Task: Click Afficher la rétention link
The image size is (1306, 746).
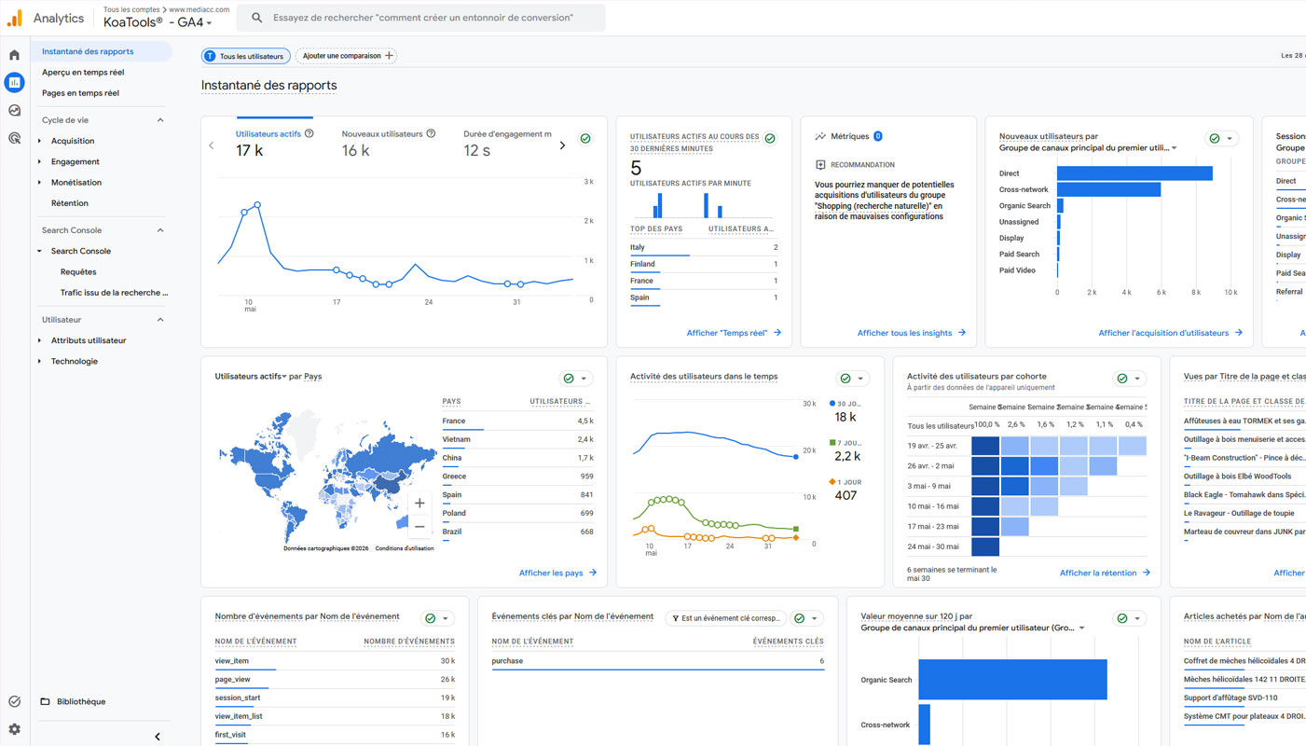Action: 1105,573
